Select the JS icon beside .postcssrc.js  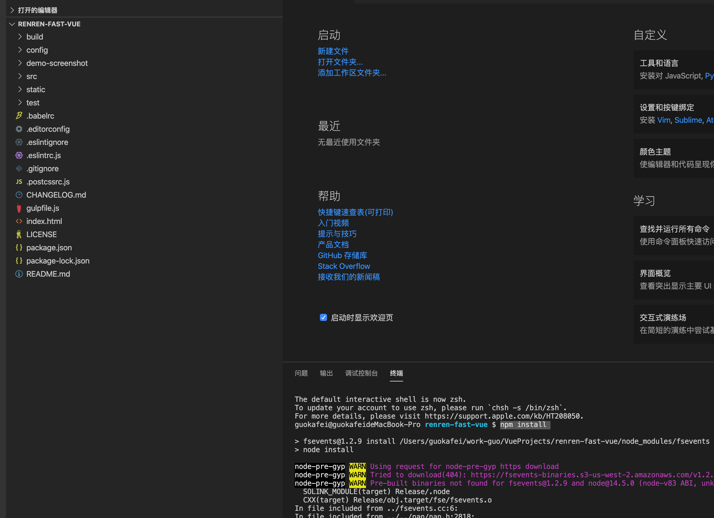(x=19, y=181)
